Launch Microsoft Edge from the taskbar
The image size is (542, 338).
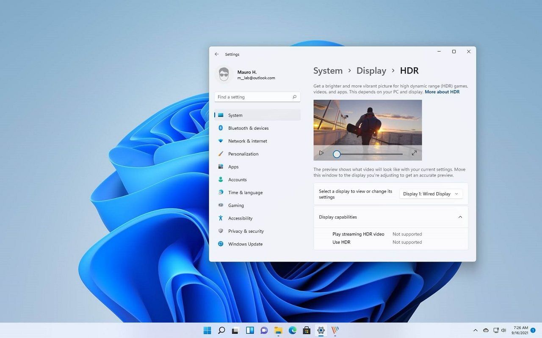(293, 330)
